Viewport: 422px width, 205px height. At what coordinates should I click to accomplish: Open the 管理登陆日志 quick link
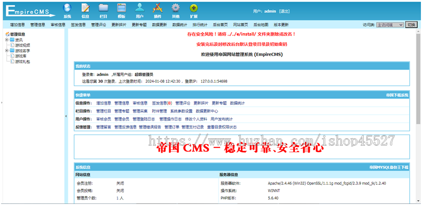pyautogui.click(x=144, y=119)
